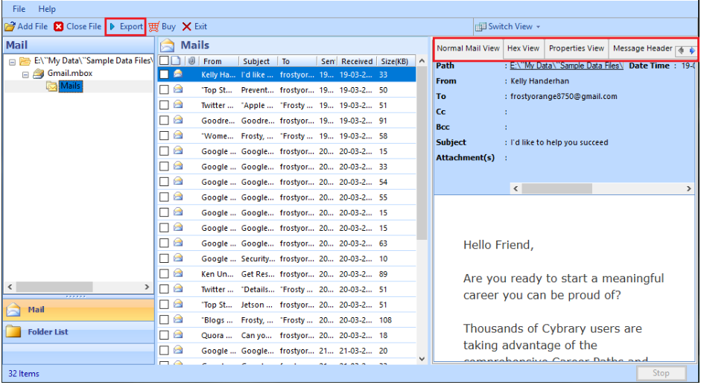Click the envelope icon of Kelly Ha... row

pyautogui.click(x=178, y=74)
